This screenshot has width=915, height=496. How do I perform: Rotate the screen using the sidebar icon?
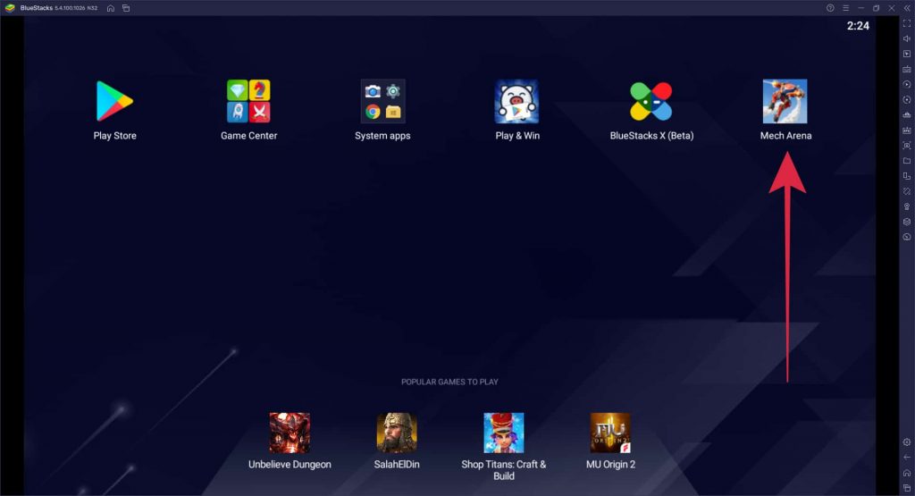pos(907,176)
